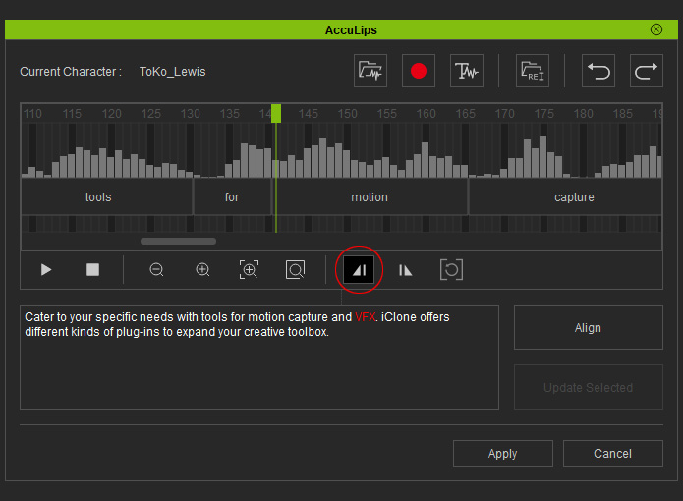The width and height of the screenshot is (683, 501).
Task: Apply the AccuLips changes
Action: tap(502, 453)
